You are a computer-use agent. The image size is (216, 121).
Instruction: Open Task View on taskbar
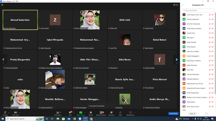[52, 119]
